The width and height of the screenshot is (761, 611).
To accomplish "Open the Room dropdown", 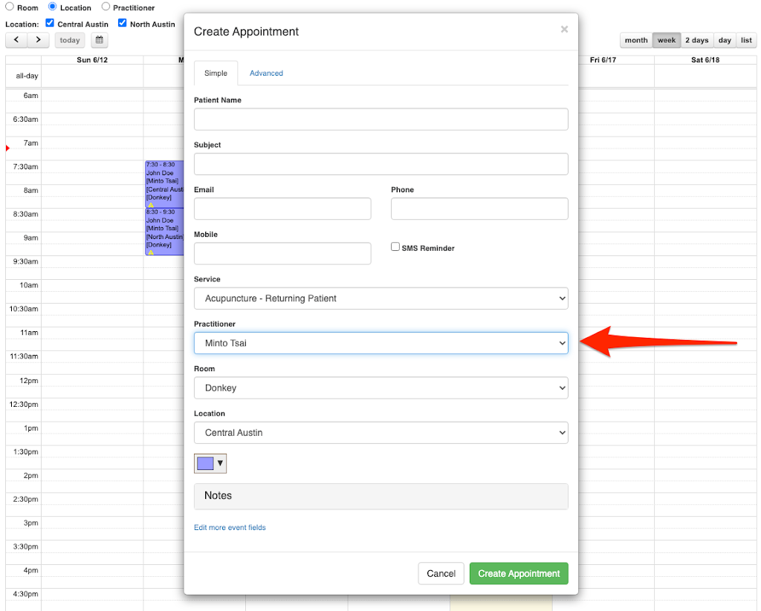I will pyautogui.click(x=380, y=388).
